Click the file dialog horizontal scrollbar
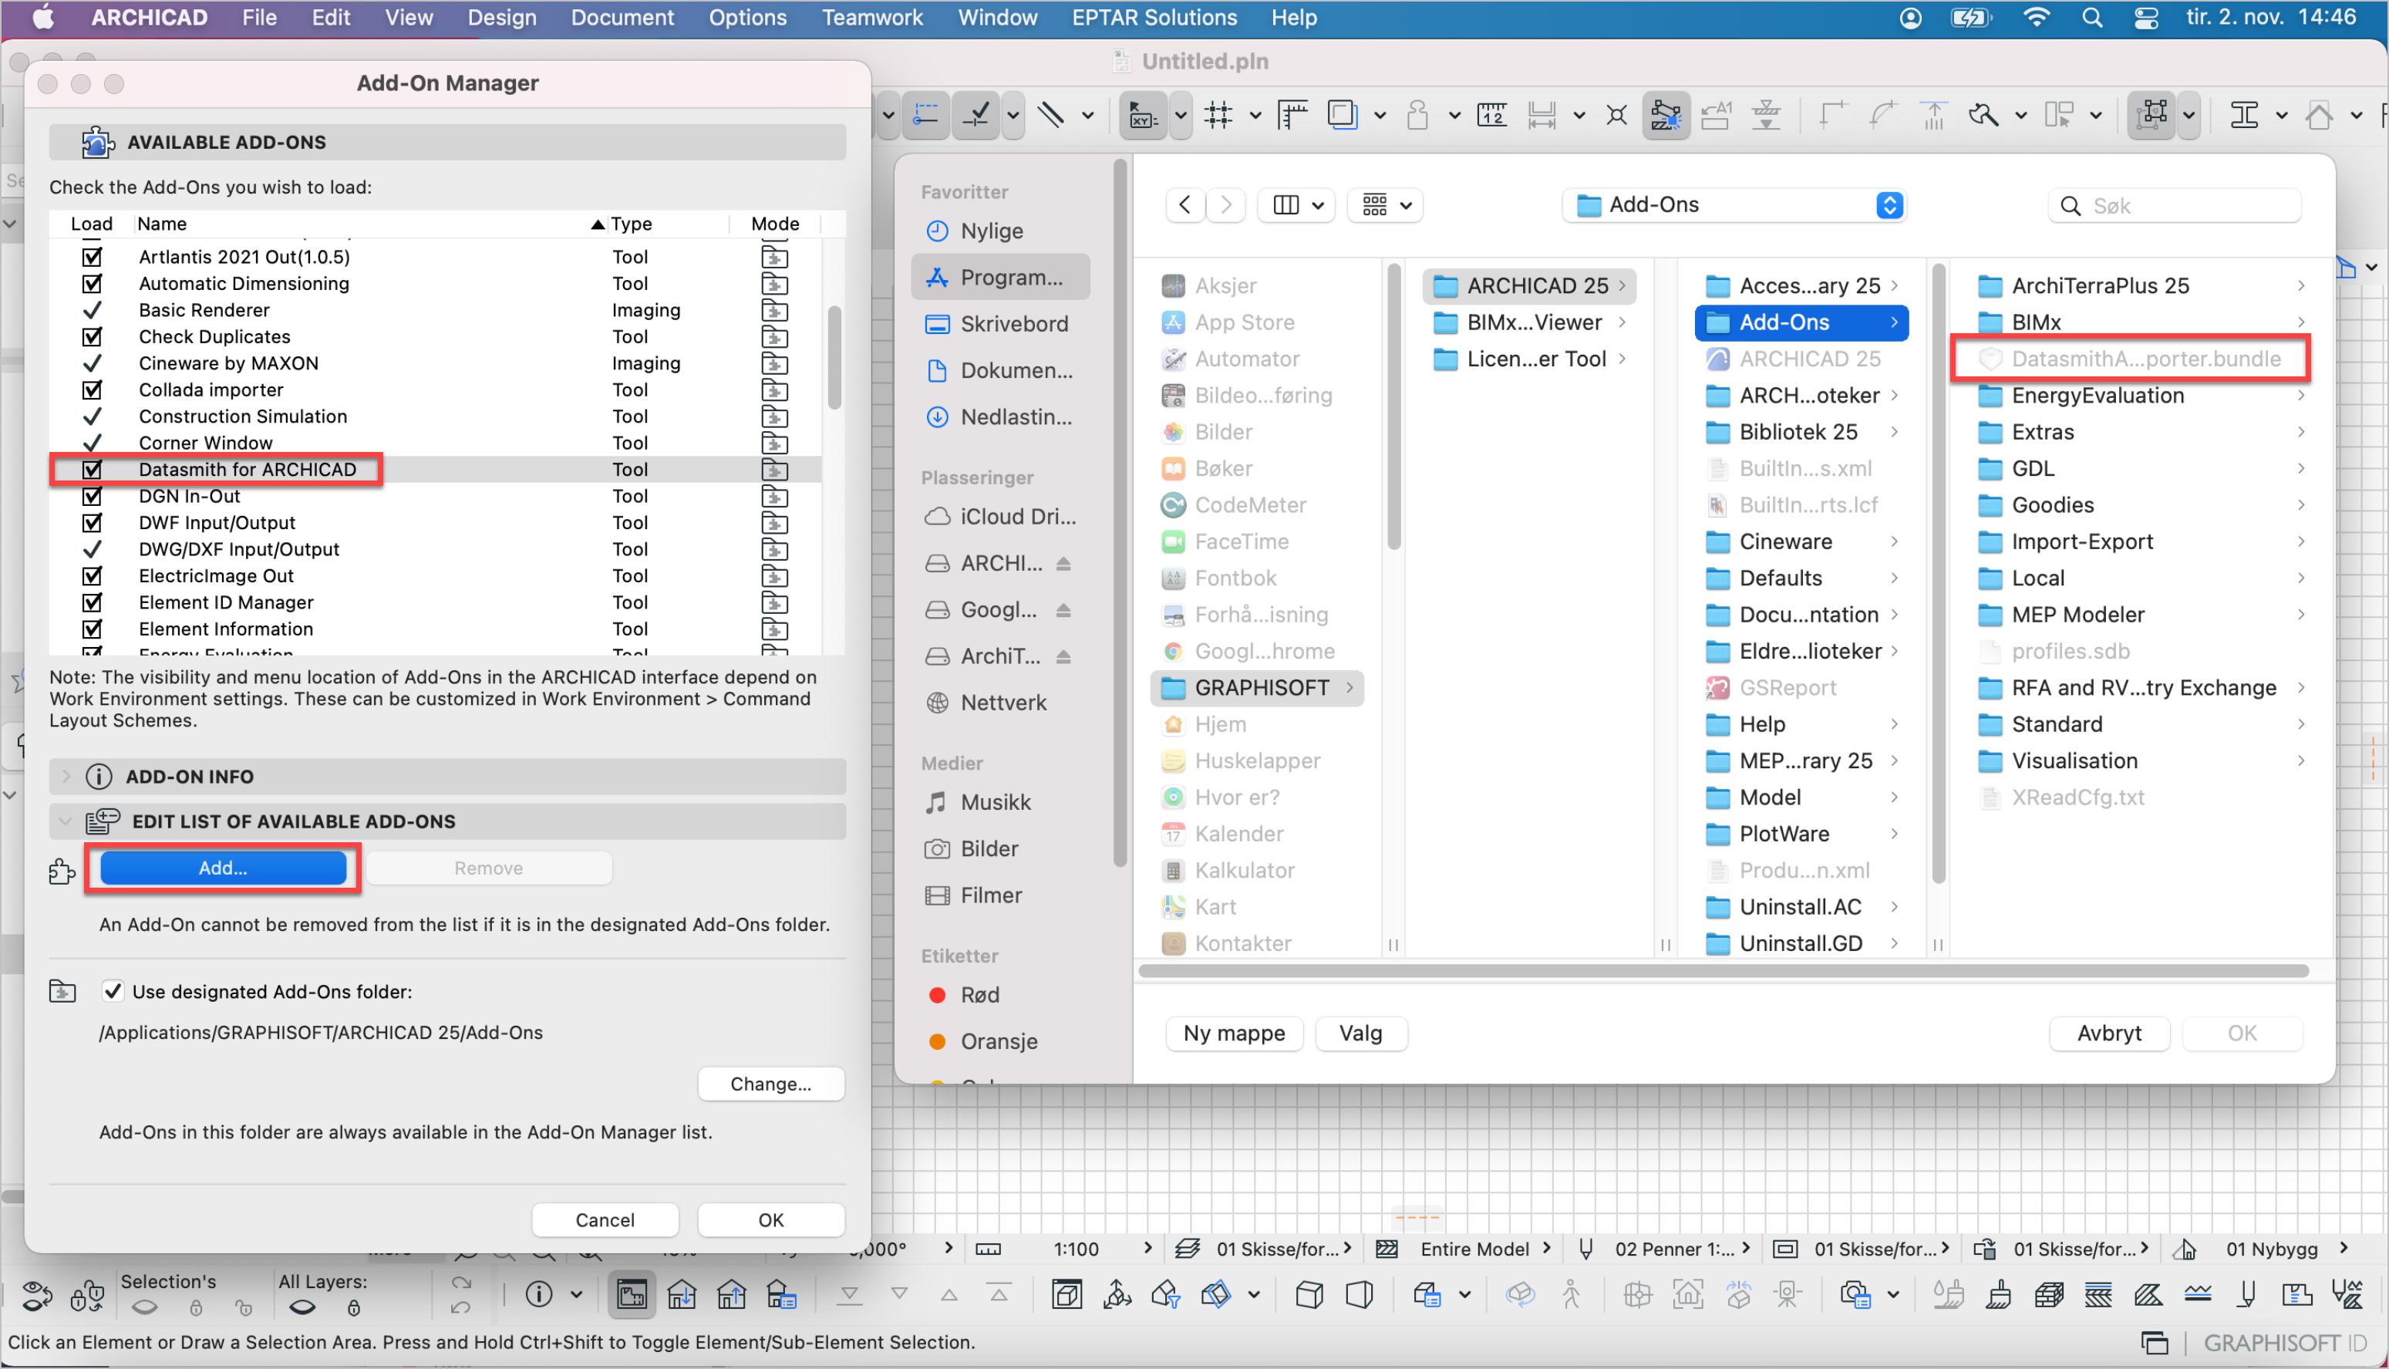The height and width of the screenshot is (1369, 2389). pos(1724,970)
